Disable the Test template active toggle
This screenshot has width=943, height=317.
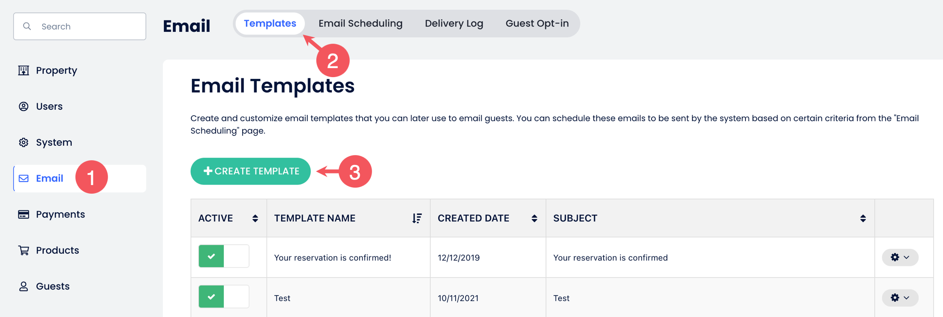coord(224,296)
